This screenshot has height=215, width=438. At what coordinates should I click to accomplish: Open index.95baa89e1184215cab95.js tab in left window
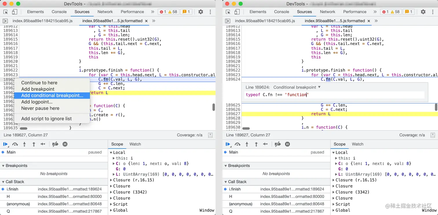coord(43,21)
